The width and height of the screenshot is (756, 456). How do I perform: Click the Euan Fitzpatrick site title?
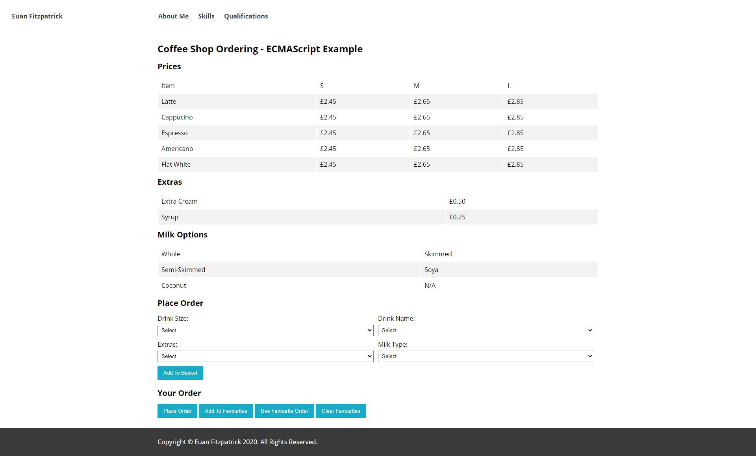click(37, 16)
